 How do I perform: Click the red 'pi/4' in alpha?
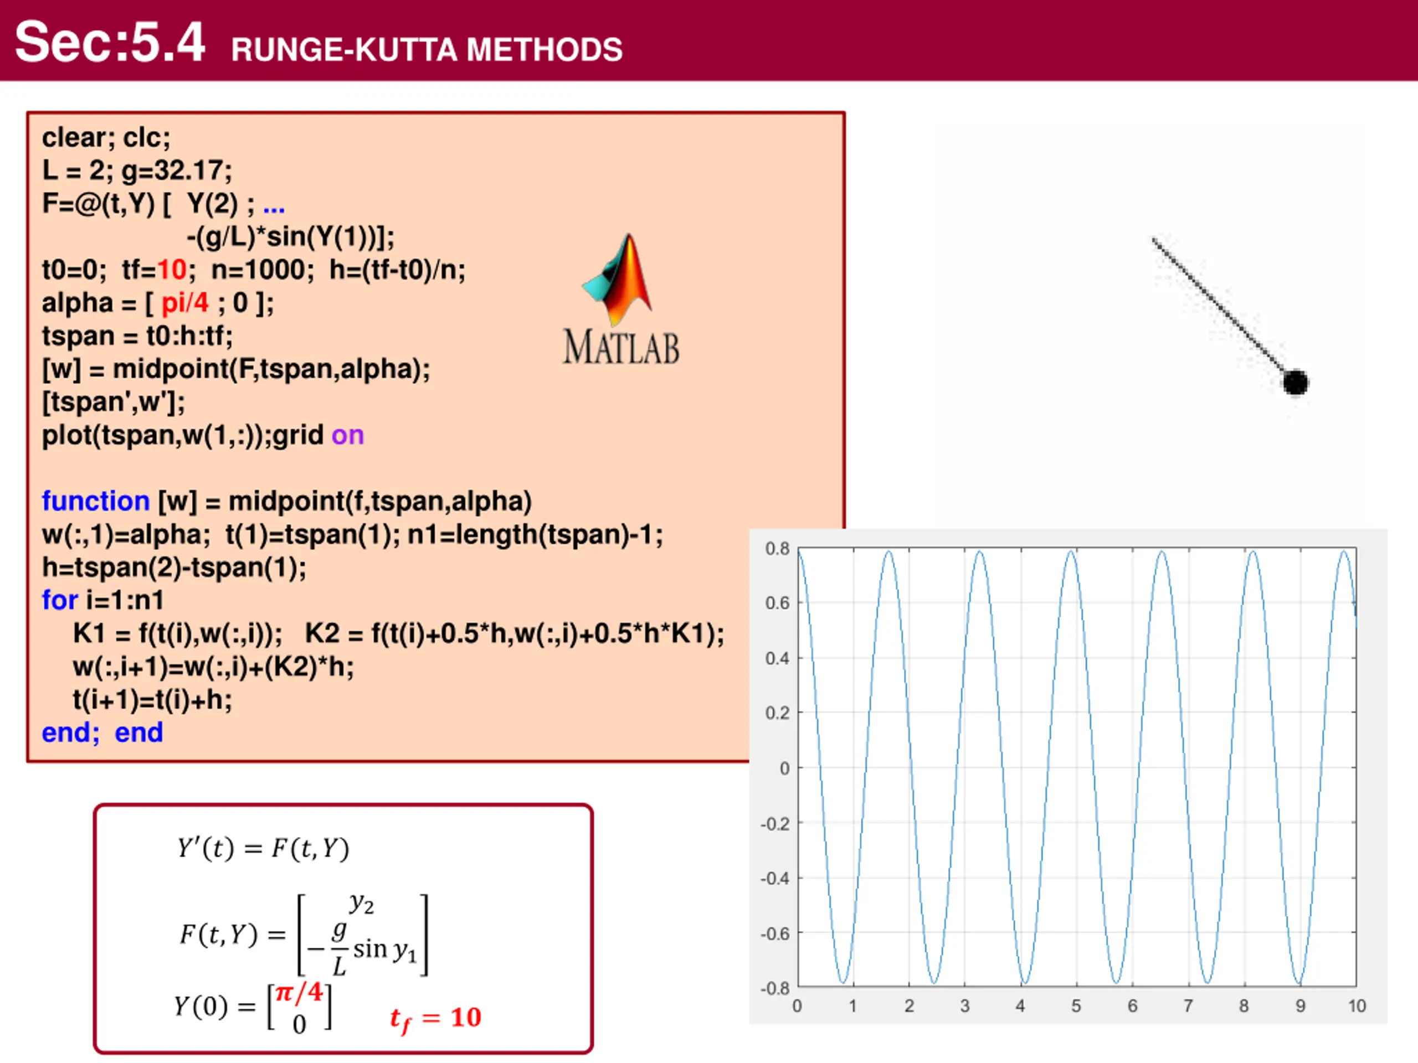pyautogui.click(x=185, y=303)
